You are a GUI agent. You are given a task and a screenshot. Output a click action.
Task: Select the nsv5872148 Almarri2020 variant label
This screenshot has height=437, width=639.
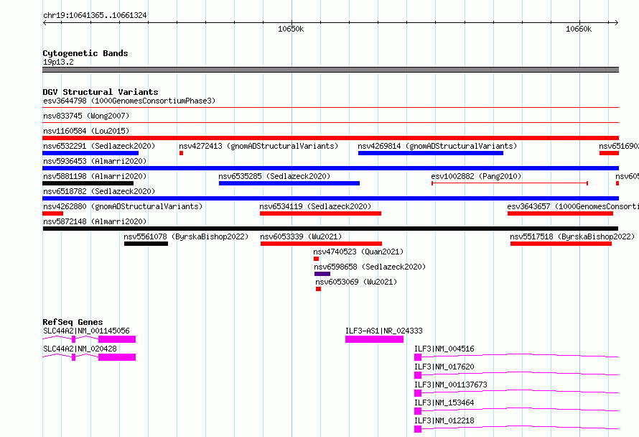point(95,221)
